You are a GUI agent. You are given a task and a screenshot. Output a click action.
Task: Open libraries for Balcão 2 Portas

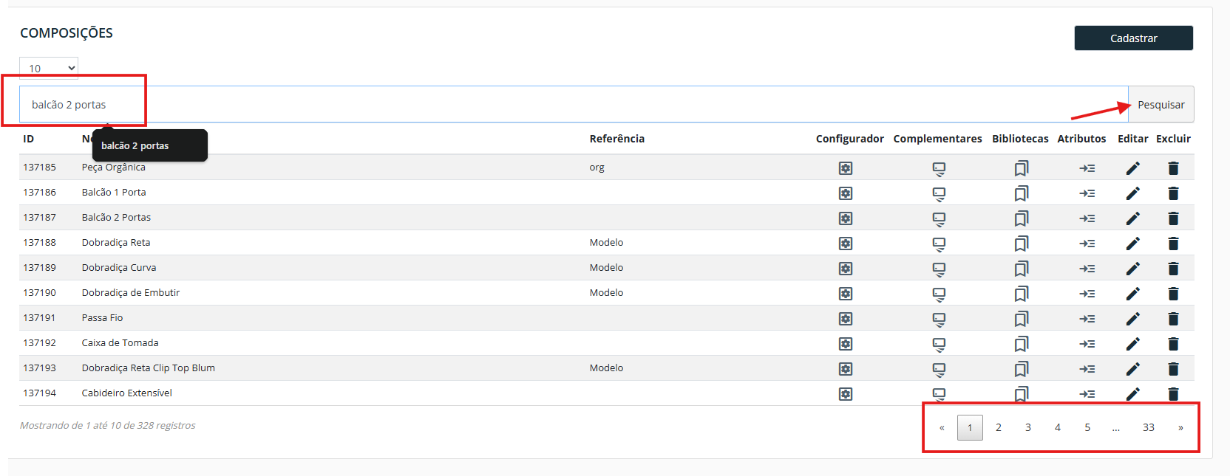coord(1021,218)
